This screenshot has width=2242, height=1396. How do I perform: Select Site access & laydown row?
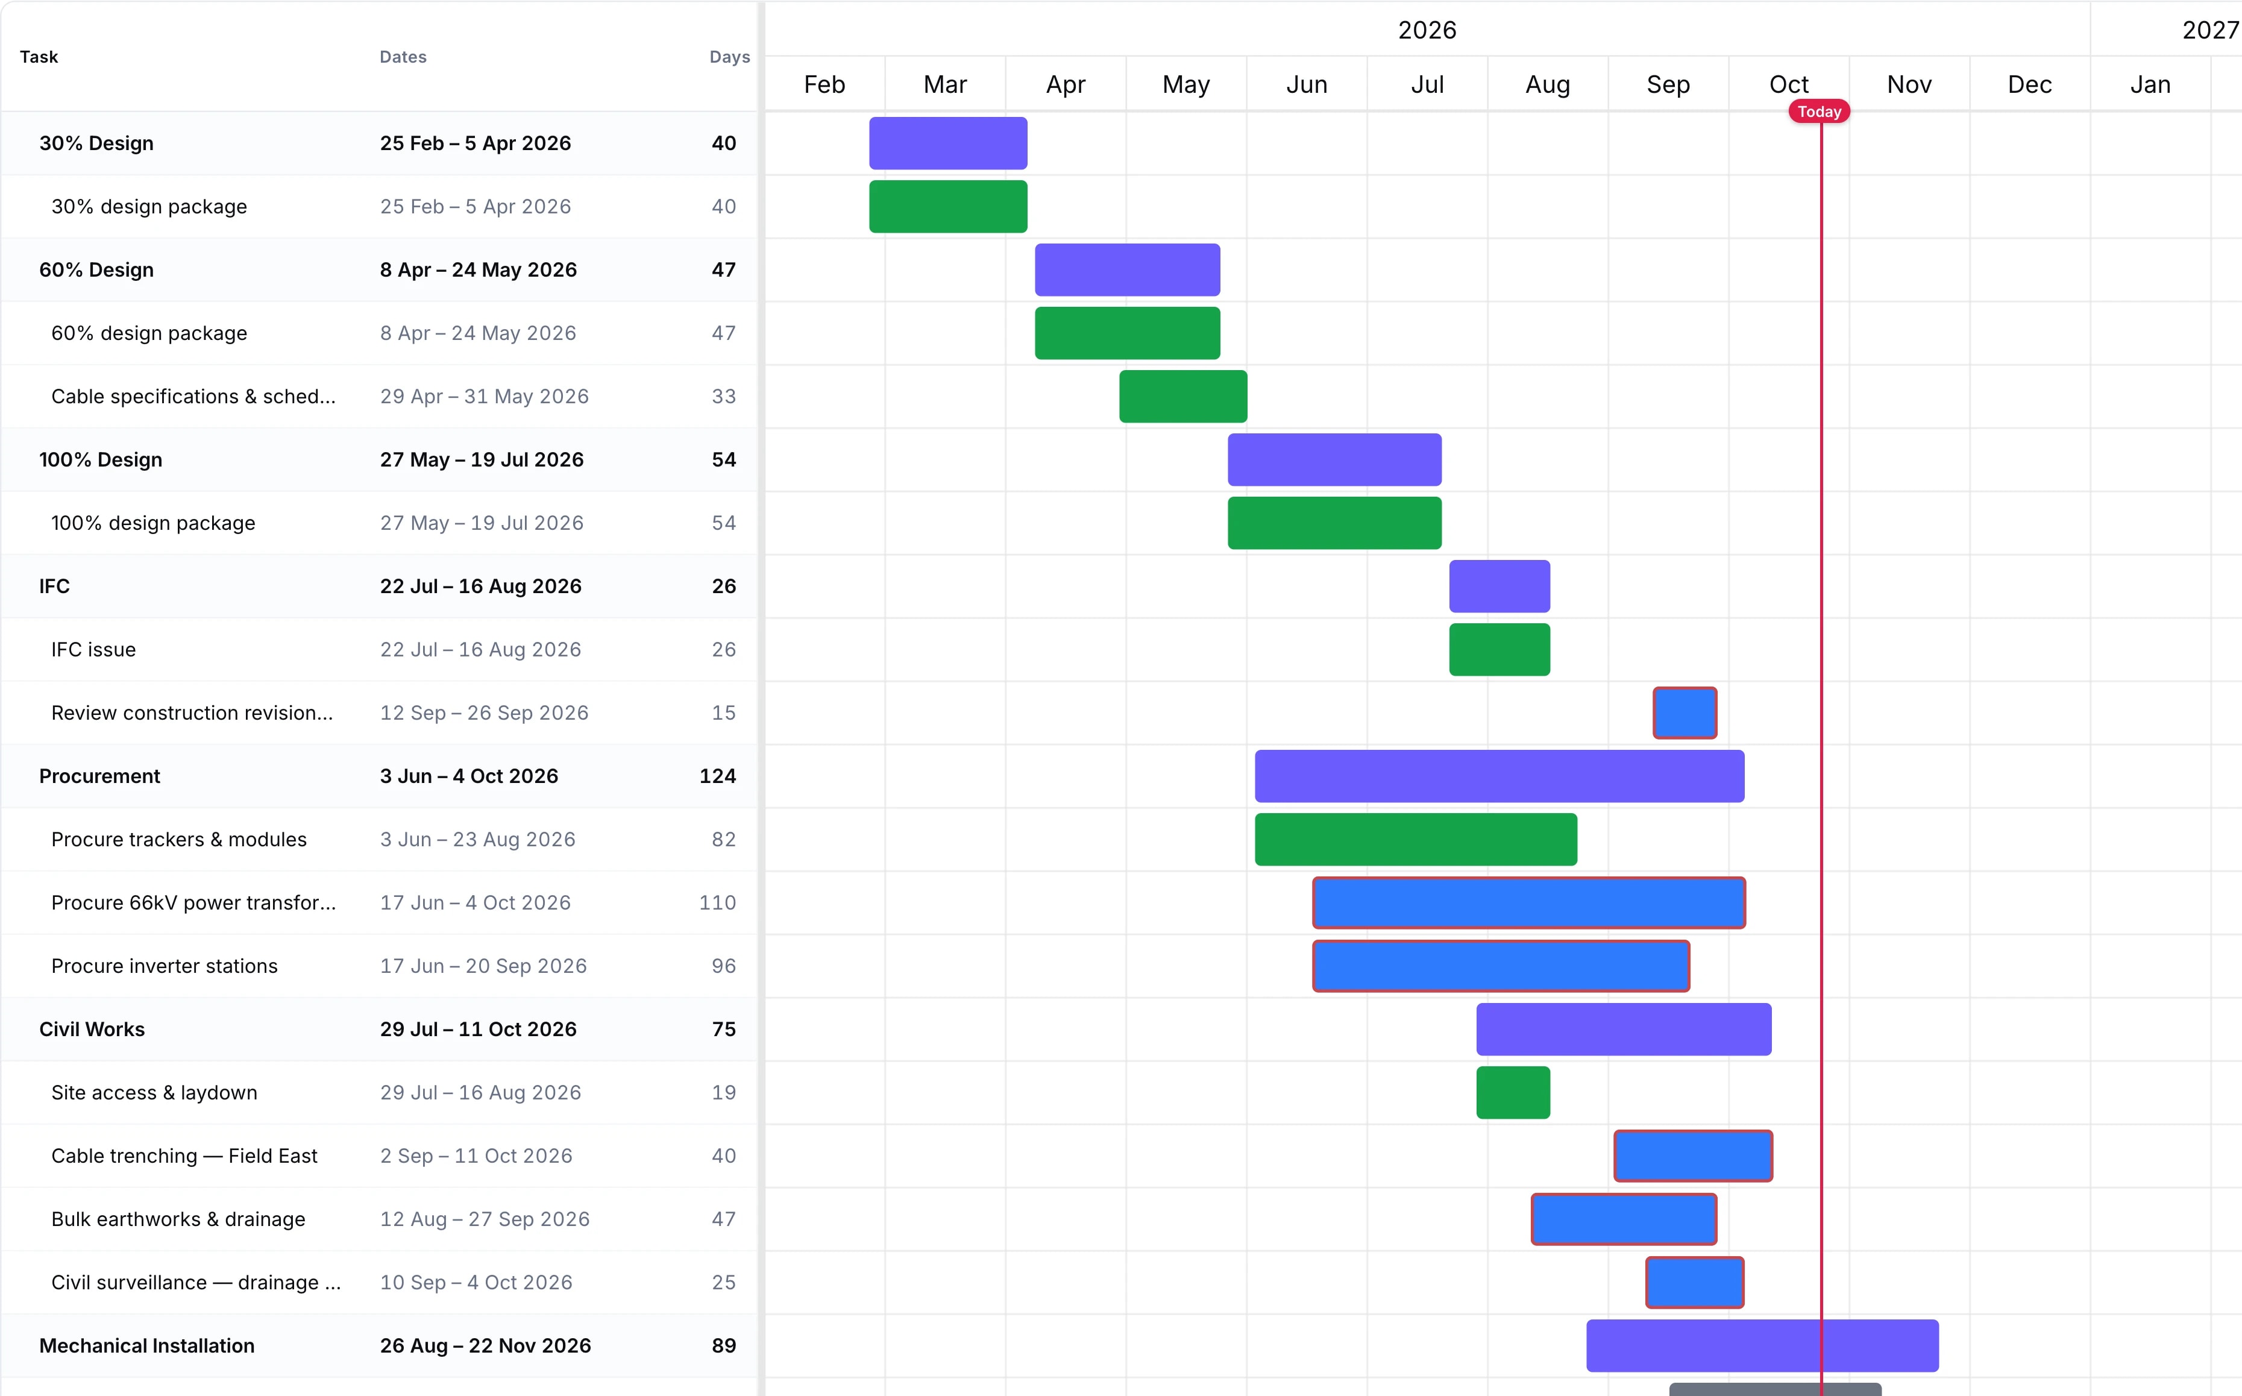click(x=378, y=1092)
